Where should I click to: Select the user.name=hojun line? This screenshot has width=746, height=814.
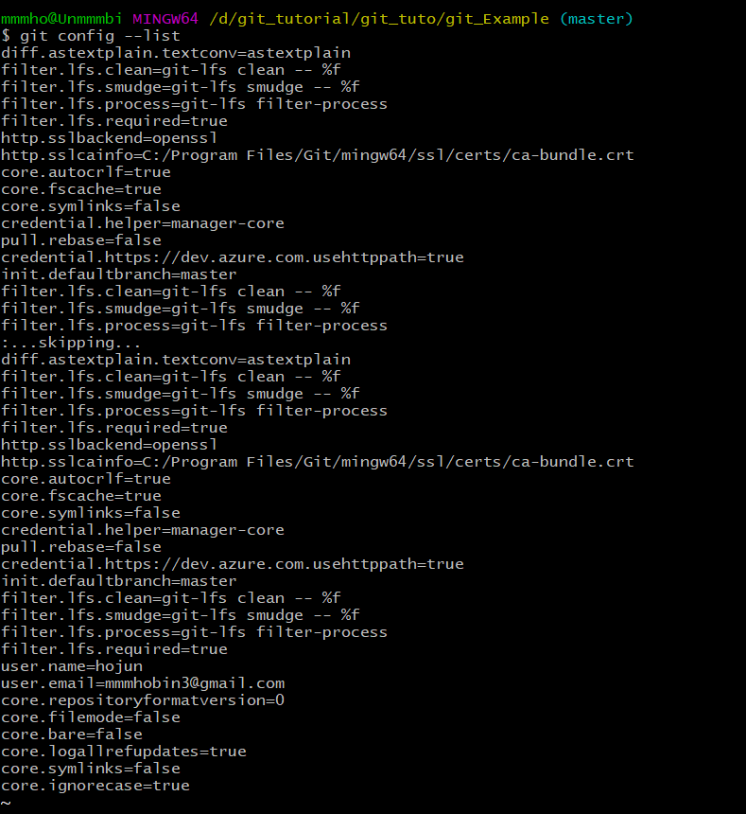[x=72, y=666]
